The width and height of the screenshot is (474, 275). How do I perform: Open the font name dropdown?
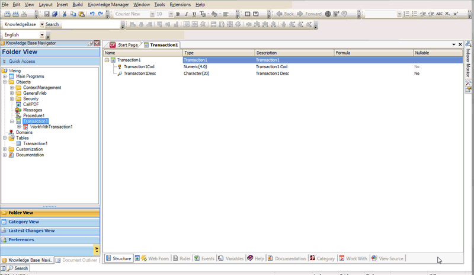[x=152, y=14]
